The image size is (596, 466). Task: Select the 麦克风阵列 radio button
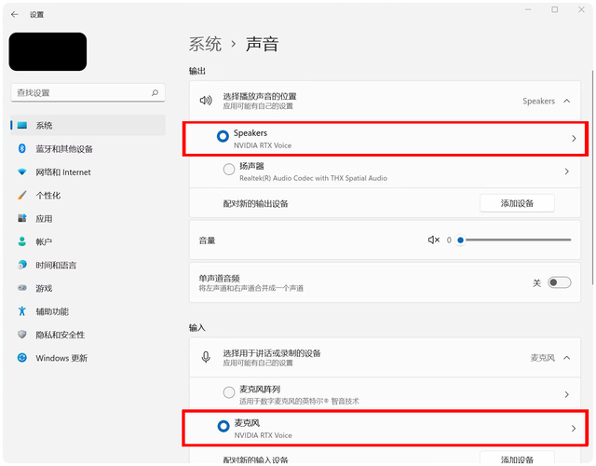[x=229, y=392]
